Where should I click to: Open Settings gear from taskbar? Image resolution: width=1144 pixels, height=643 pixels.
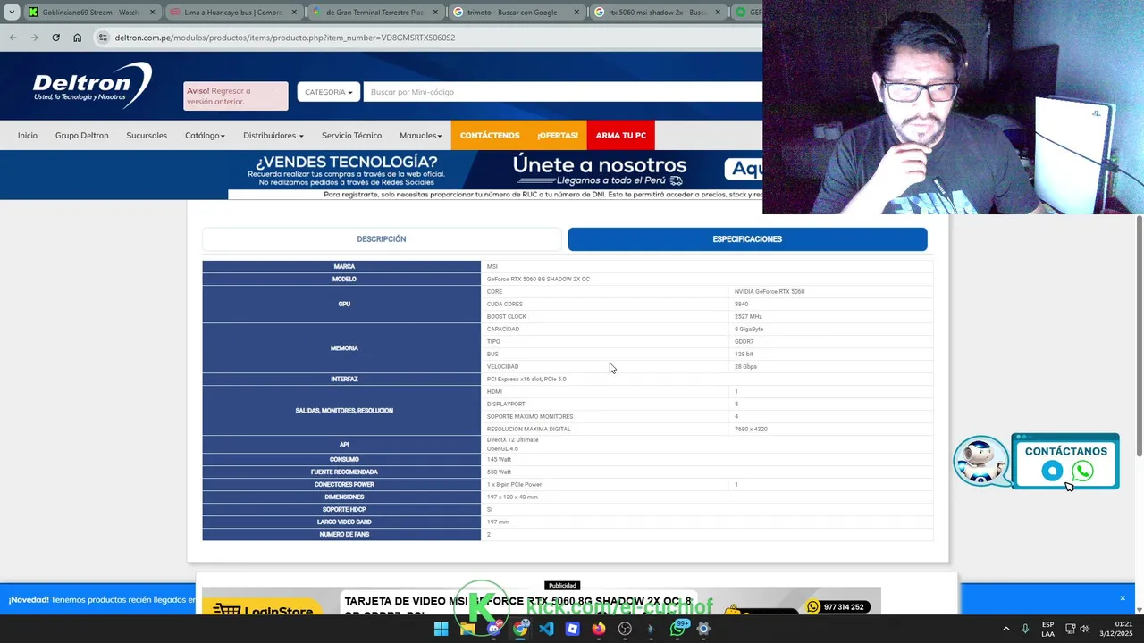pos(703,629)
